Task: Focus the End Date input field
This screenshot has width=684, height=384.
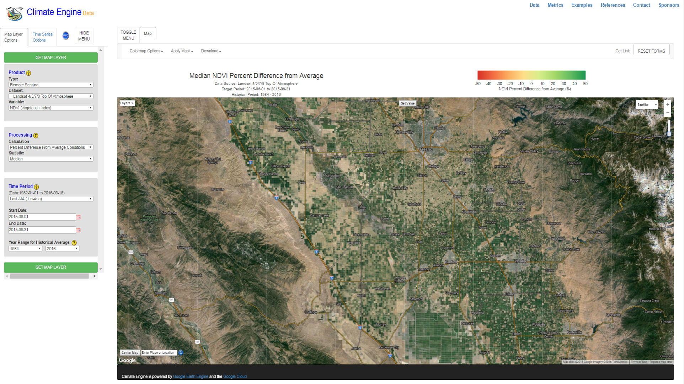Action: click(x=42, y=230)
